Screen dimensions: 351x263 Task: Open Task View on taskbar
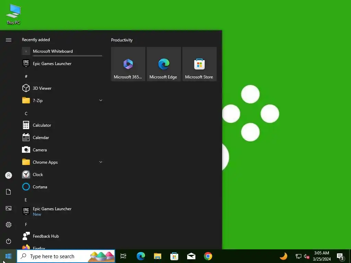[x=123, y=256]
